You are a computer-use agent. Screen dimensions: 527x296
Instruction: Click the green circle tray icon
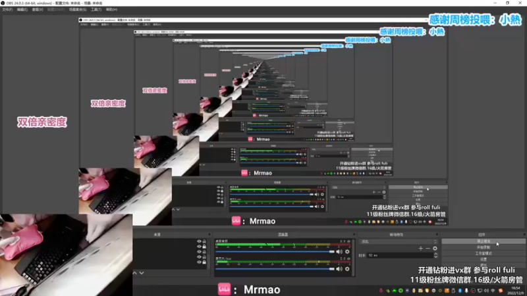tap(401, 291)
